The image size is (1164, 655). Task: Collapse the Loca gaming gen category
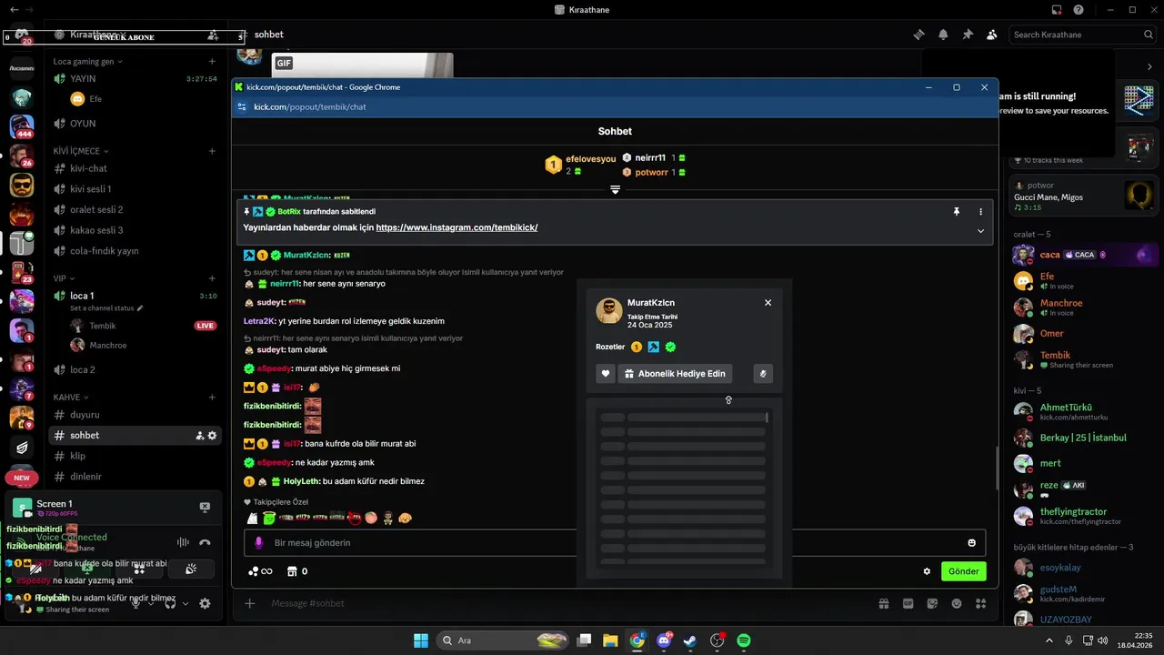coord(87,62)
